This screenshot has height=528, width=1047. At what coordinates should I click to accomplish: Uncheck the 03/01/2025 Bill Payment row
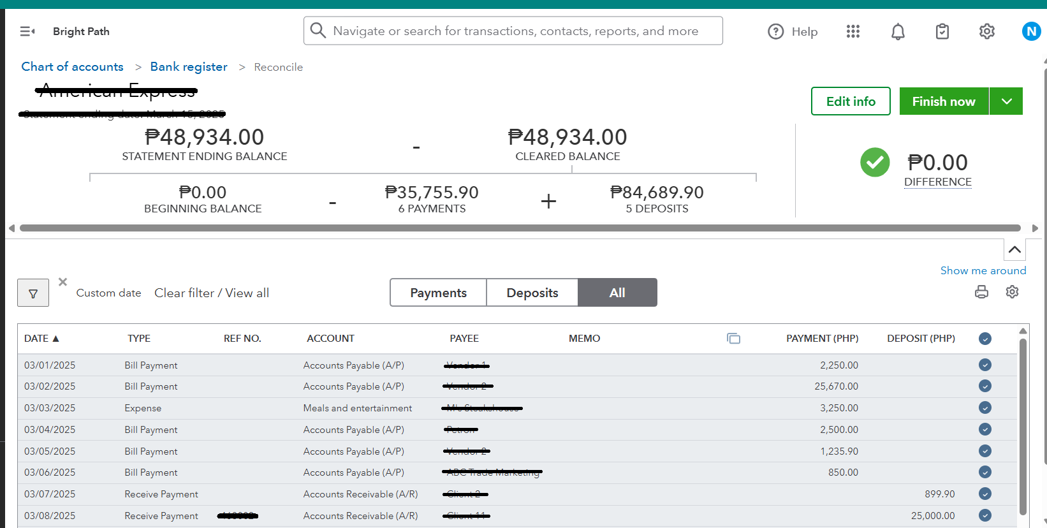[985, 365]
